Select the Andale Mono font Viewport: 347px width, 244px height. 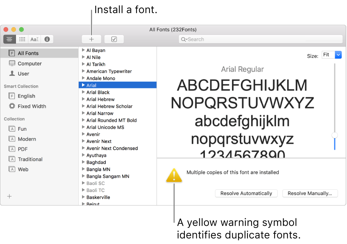pyautogui.click(x=101, y=78)
